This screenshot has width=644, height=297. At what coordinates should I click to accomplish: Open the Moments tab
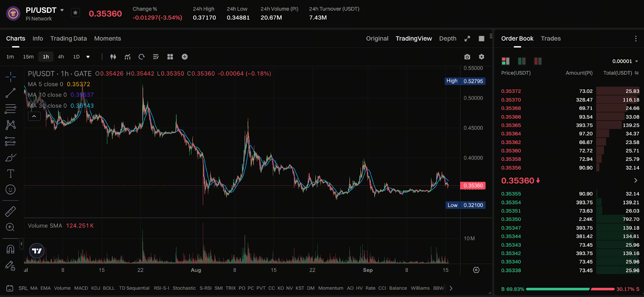tap(107, 39)
